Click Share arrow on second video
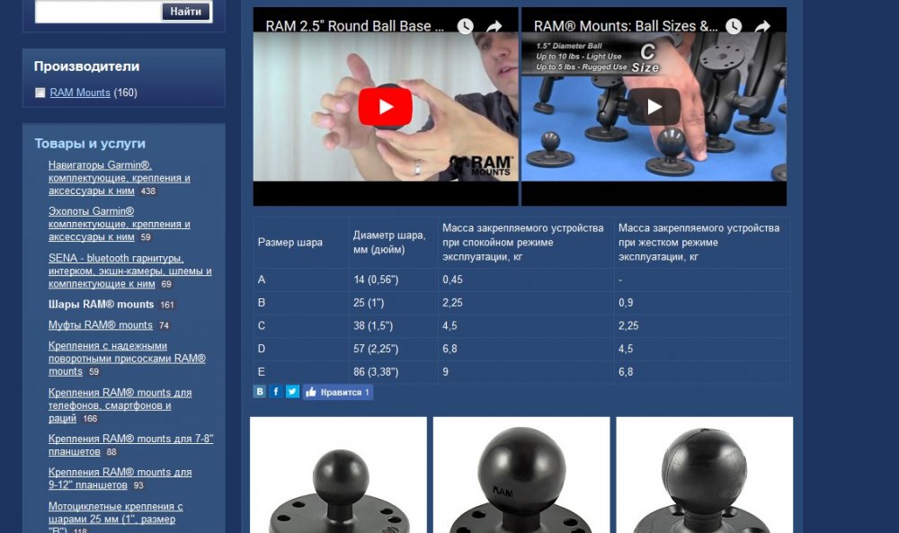 coord(762,27)
